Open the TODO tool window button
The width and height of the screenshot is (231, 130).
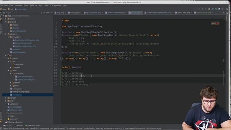[x=7, y=126]
